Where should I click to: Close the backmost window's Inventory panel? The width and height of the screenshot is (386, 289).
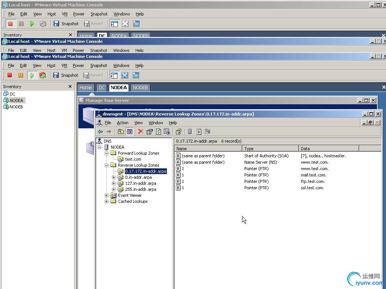(70, 35)
